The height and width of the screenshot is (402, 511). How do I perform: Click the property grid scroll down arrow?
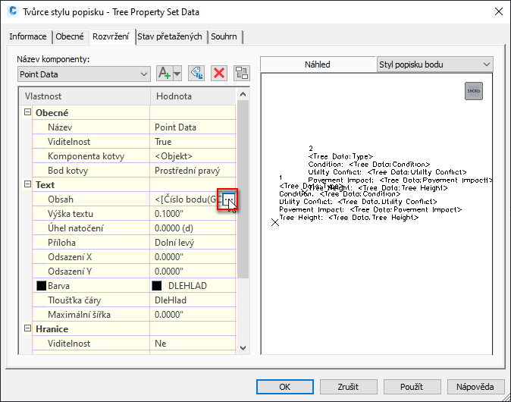pyautogui.click(x=243, y=348)
